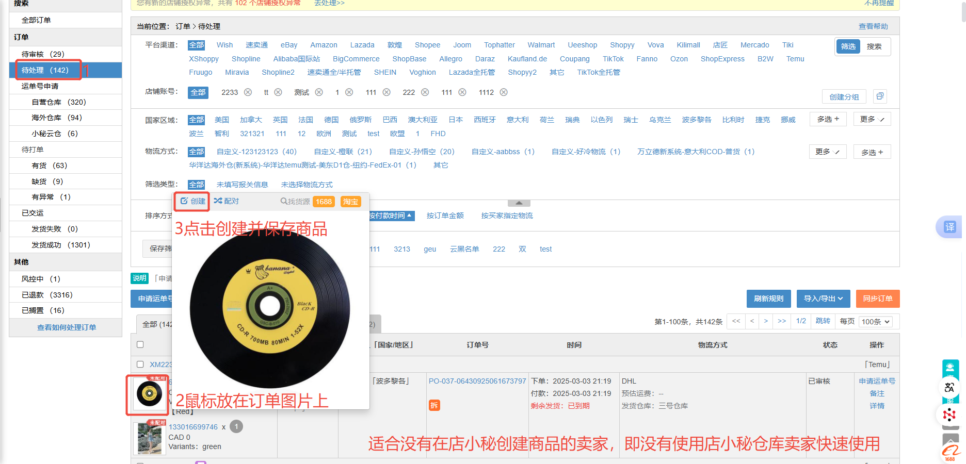Click the 创建 edit icon in popup
This screenshot has width=966, height=464.
pos(184,201)
